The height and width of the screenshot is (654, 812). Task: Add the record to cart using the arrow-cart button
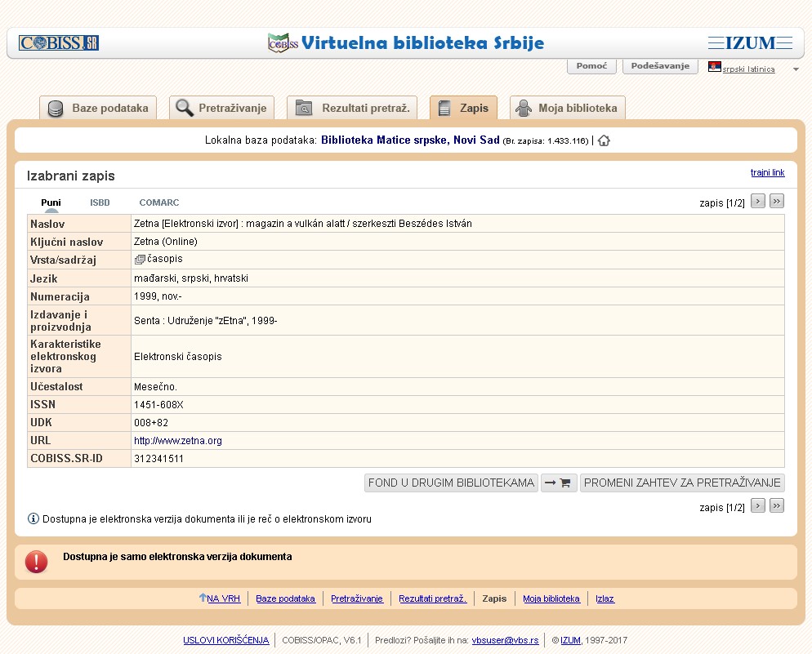(x=558, y=483)
